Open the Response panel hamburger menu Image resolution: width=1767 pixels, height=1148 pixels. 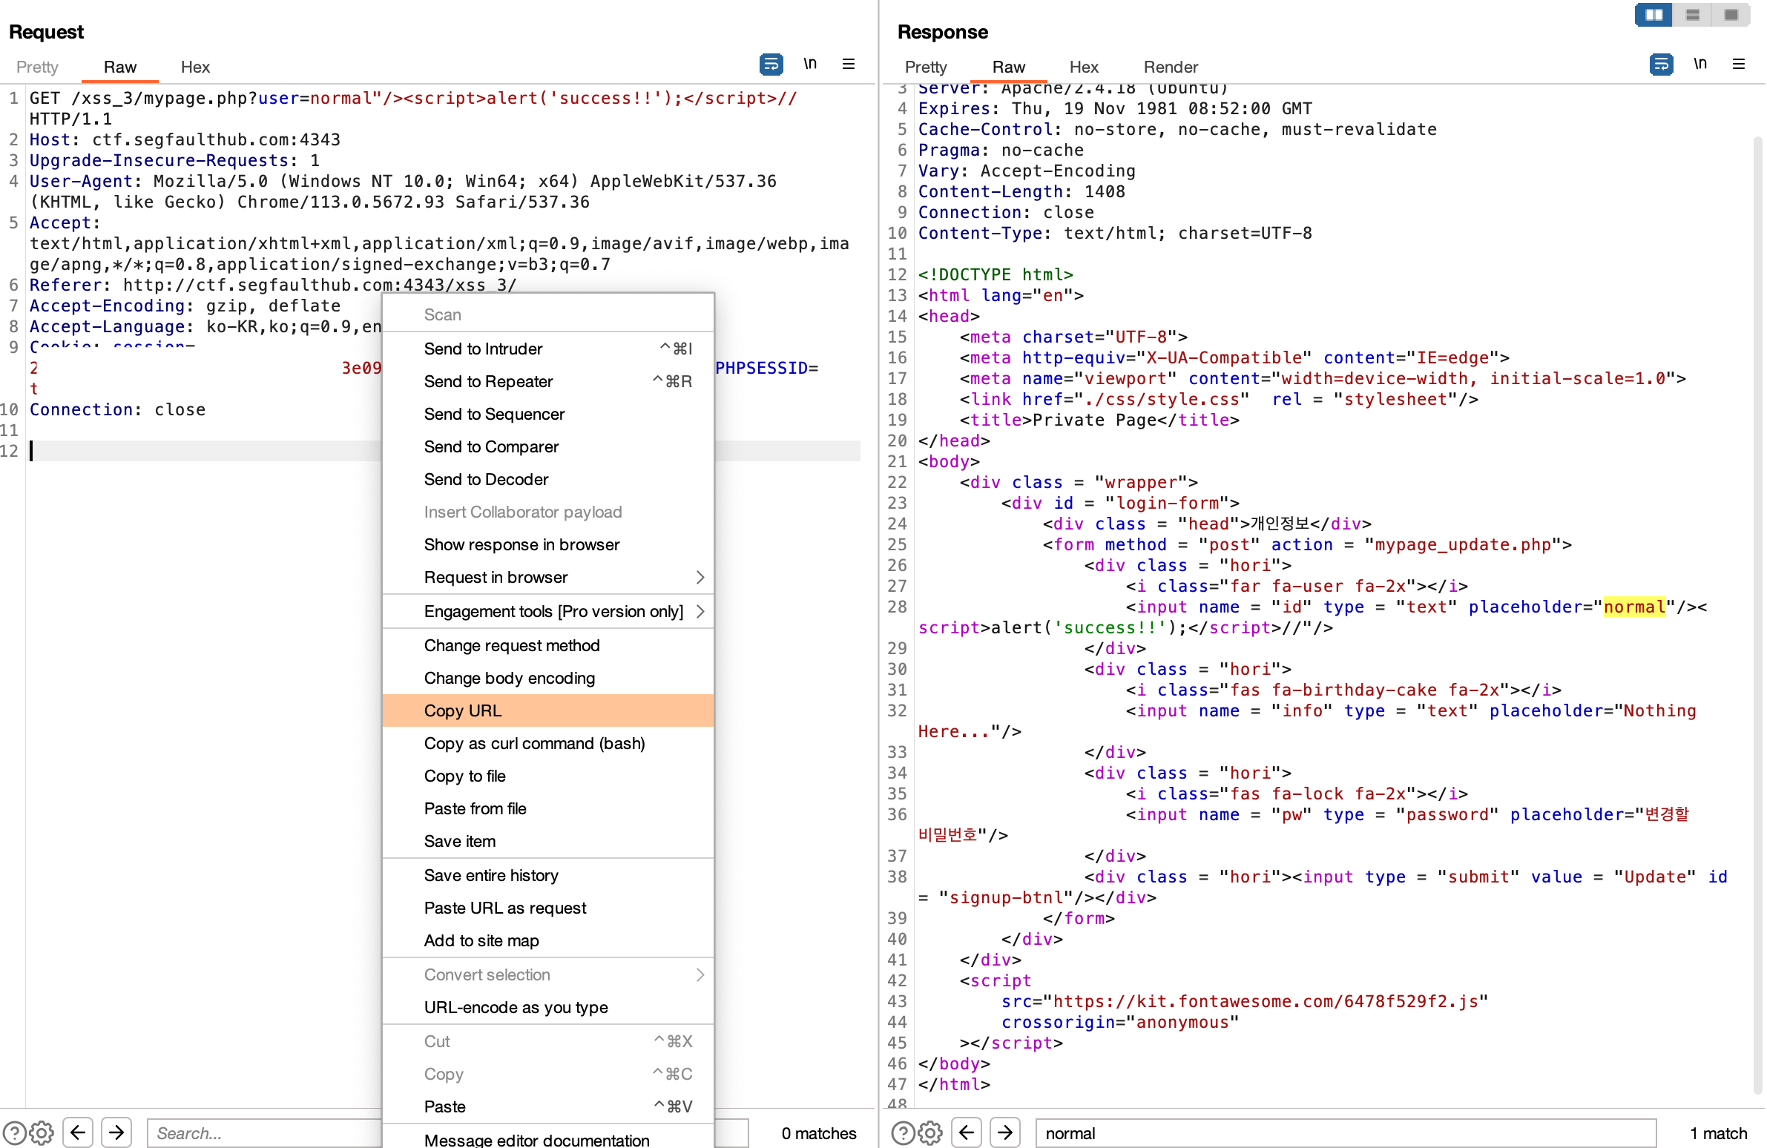click(x=1739, y=65)
